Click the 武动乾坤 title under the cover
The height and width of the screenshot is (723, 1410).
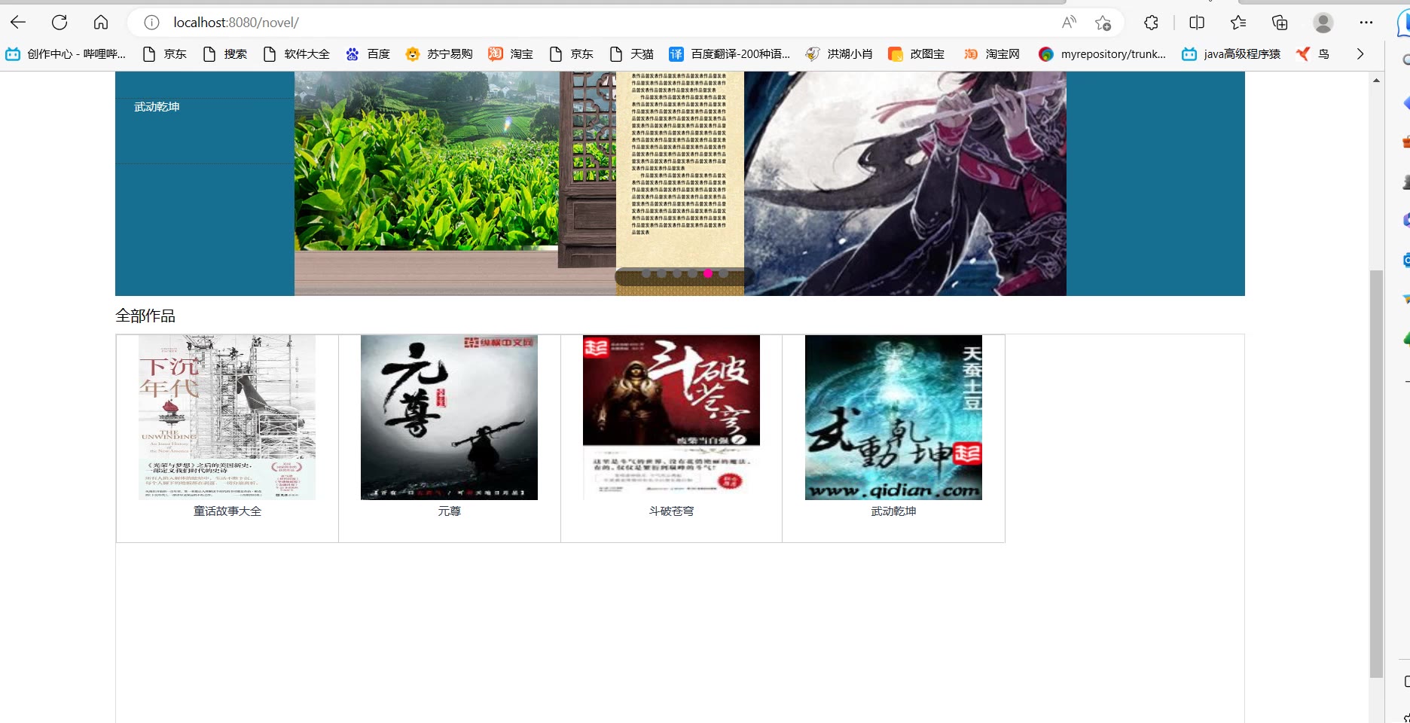coord(894,511)
